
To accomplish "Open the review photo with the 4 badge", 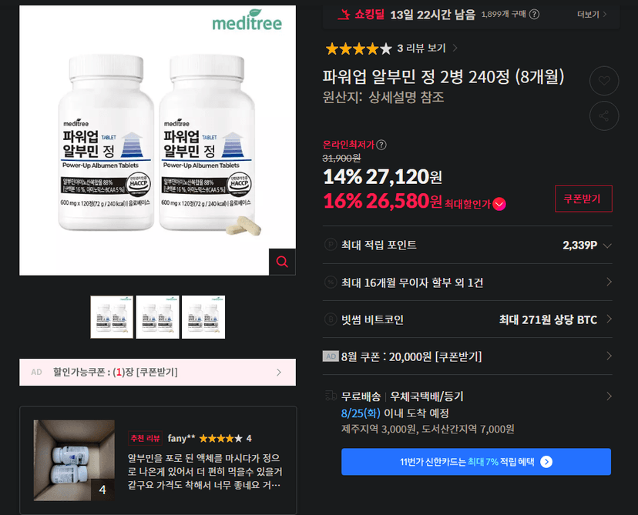I will coord(74,460).
